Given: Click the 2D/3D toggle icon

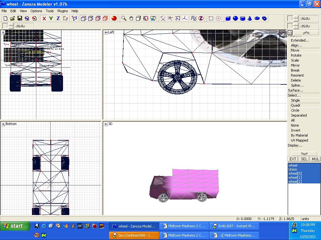Looking at the screenshot, I should (194, 18).
